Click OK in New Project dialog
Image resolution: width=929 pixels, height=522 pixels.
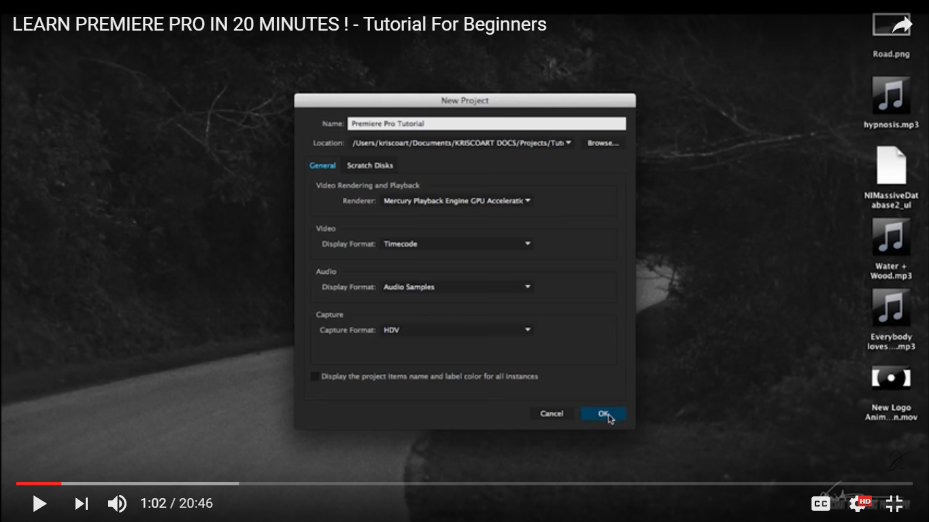click(603, 413)
